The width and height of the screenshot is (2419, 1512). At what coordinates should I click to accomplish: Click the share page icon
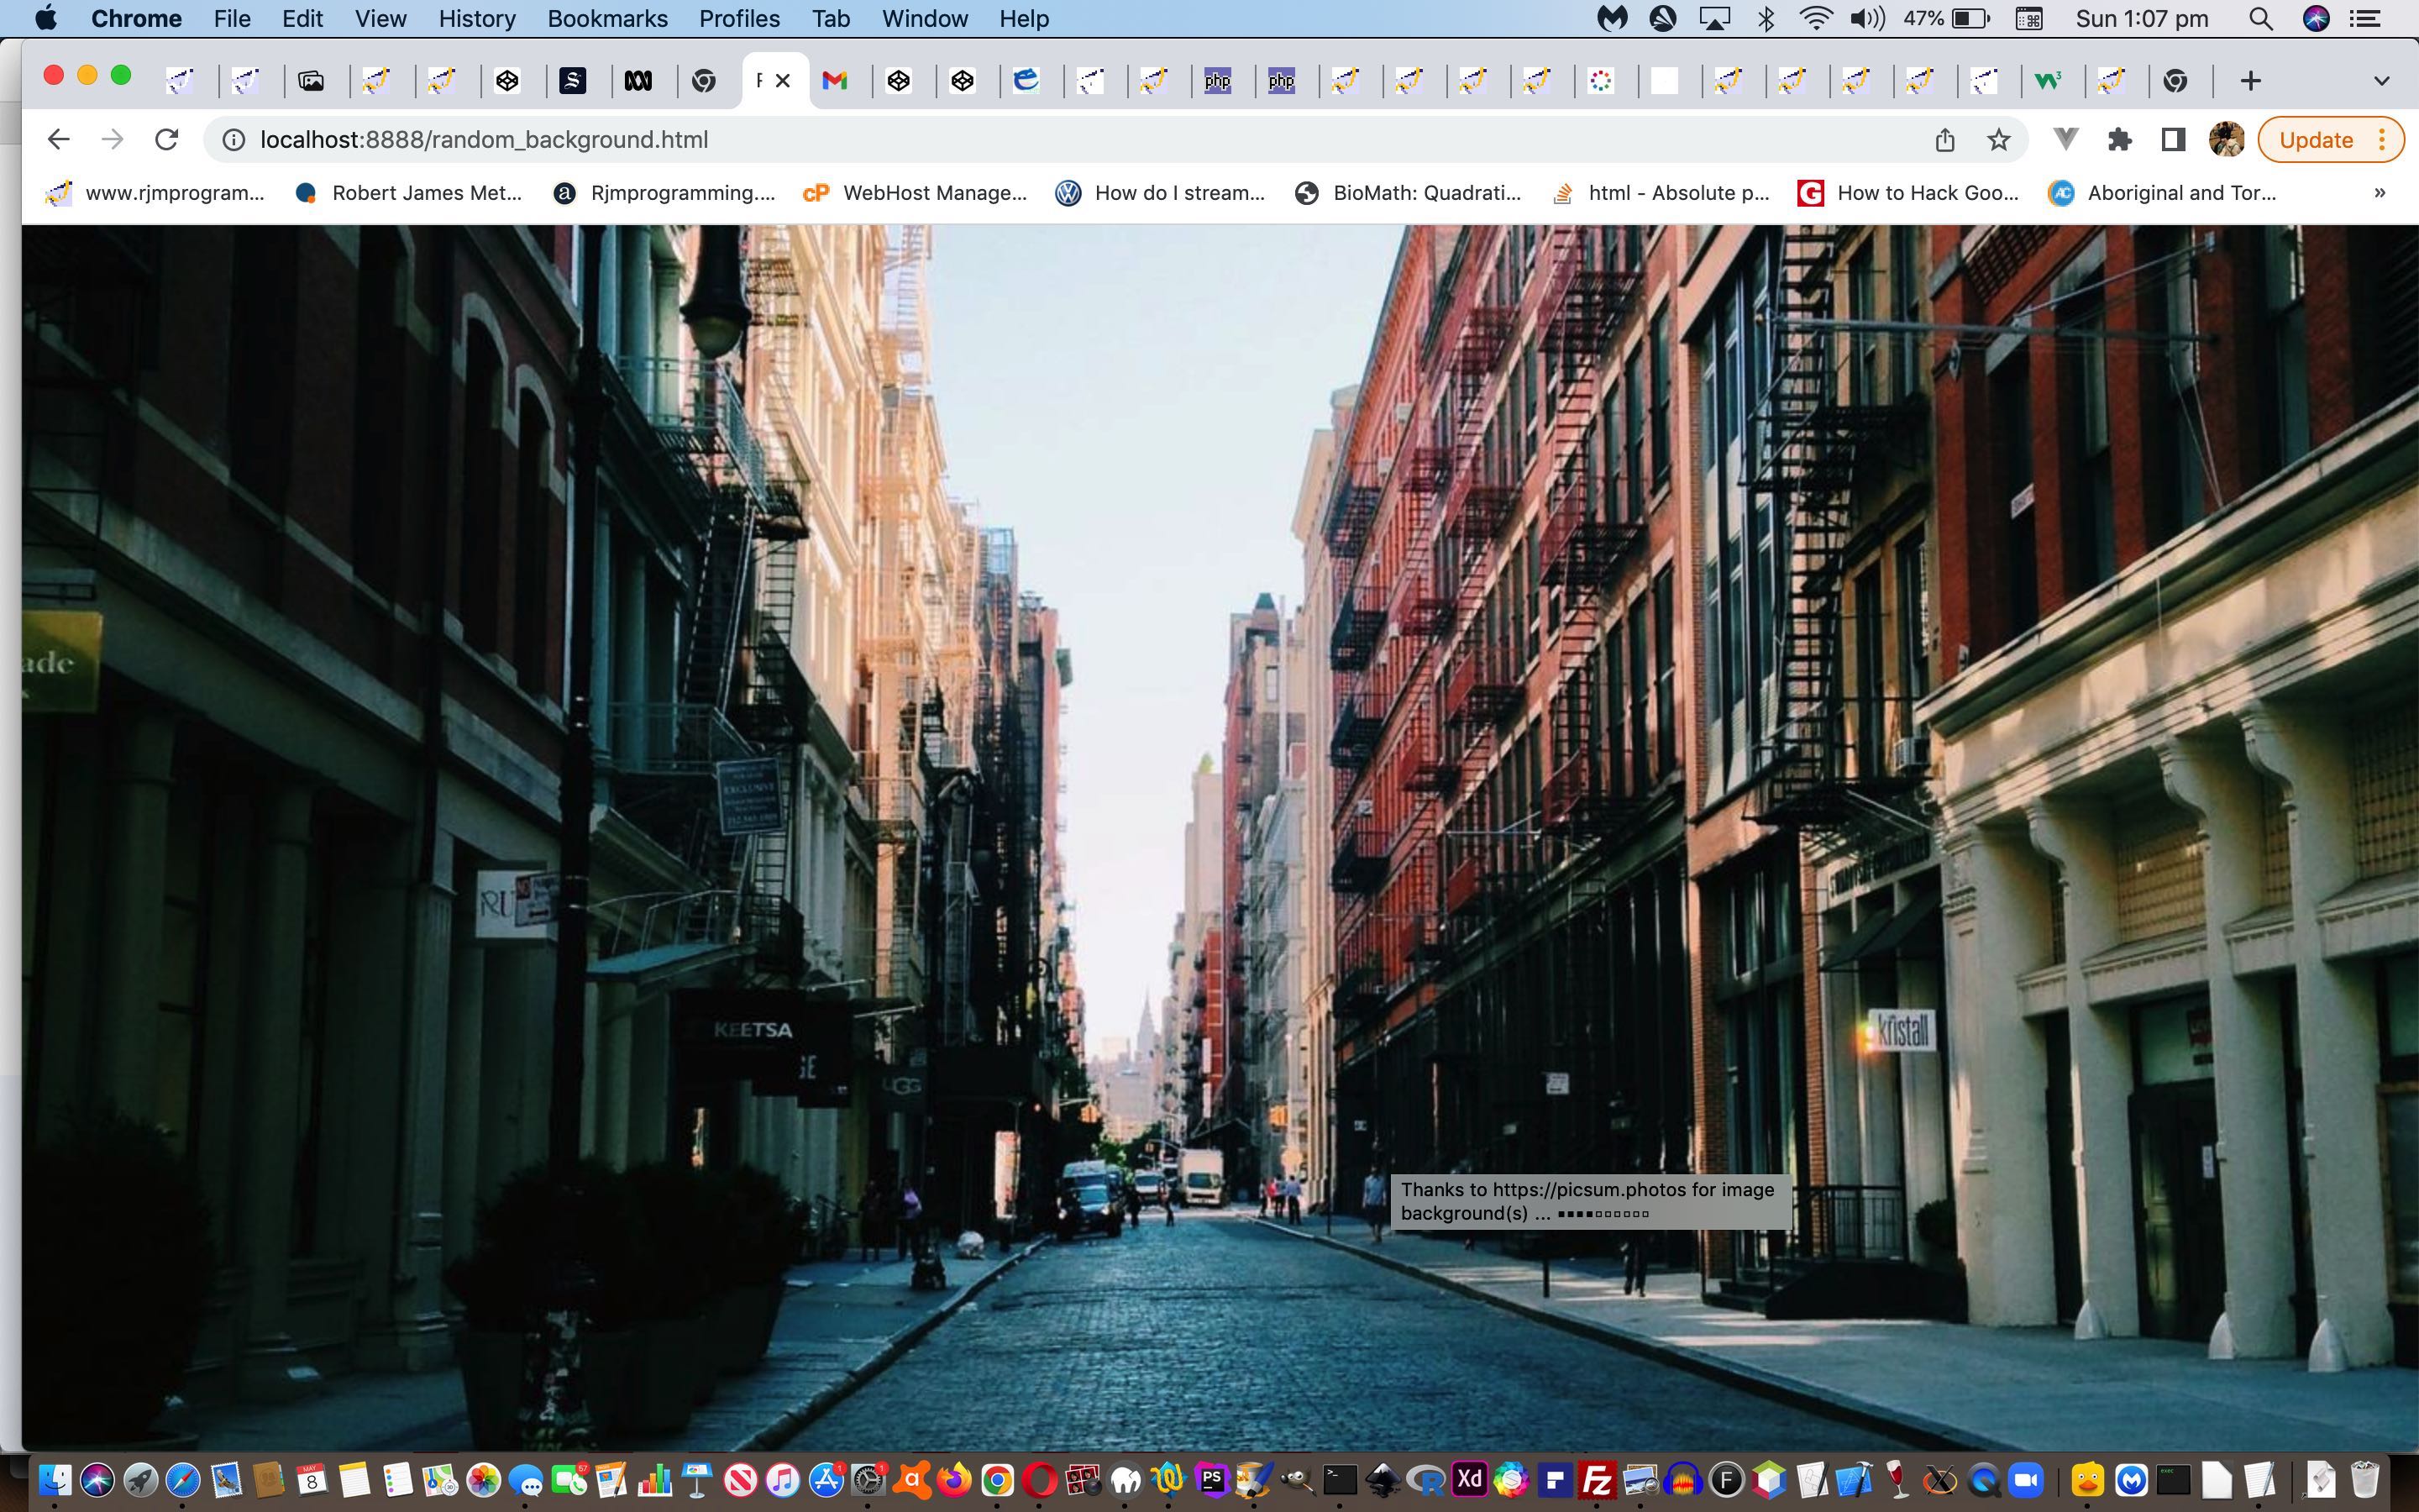coord(1944,140)
